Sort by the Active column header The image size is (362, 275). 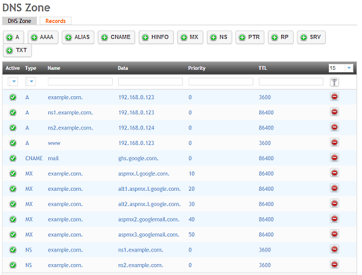pos(13,68)
